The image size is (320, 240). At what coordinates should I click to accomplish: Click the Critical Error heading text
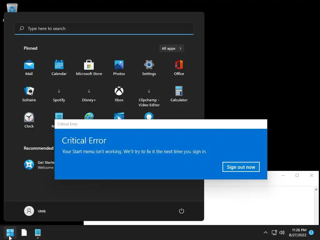[x=84, y=140]
